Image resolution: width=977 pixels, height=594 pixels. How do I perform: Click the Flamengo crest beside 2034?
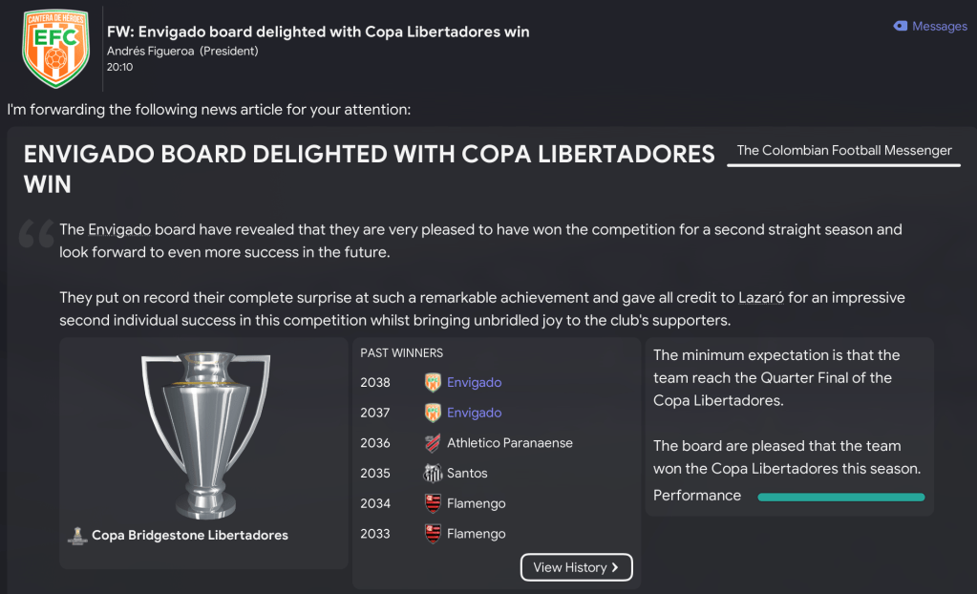tap(433, 504)
